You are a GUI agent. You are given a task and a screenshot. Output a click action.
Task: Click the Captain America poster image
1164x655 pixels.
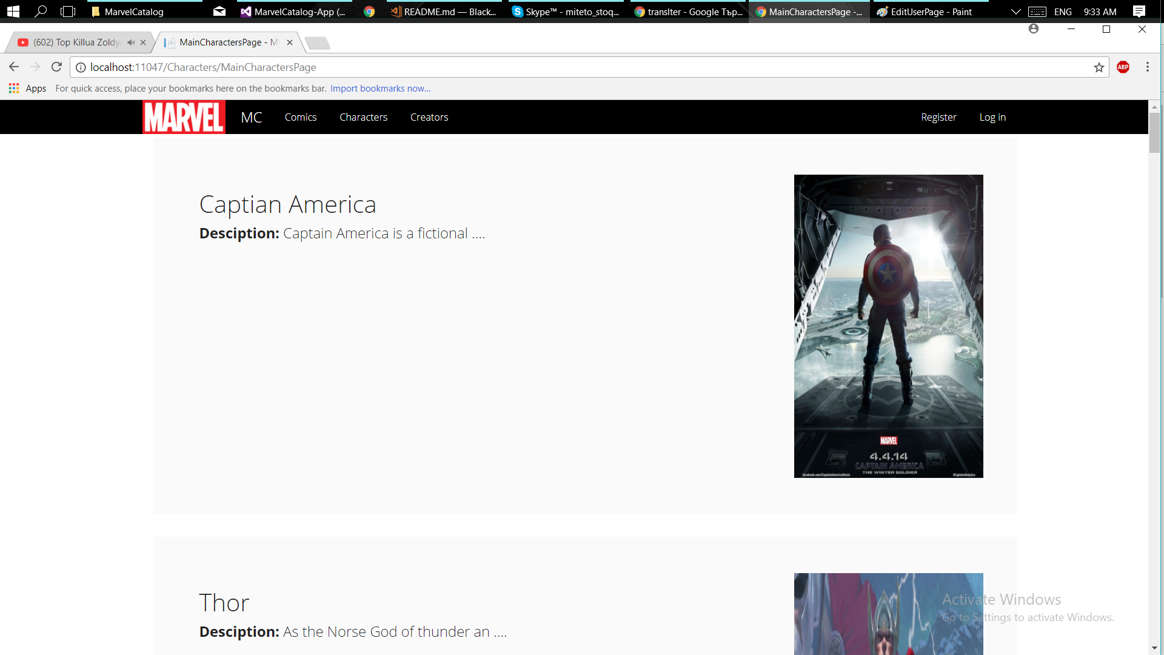coord(888,326)
